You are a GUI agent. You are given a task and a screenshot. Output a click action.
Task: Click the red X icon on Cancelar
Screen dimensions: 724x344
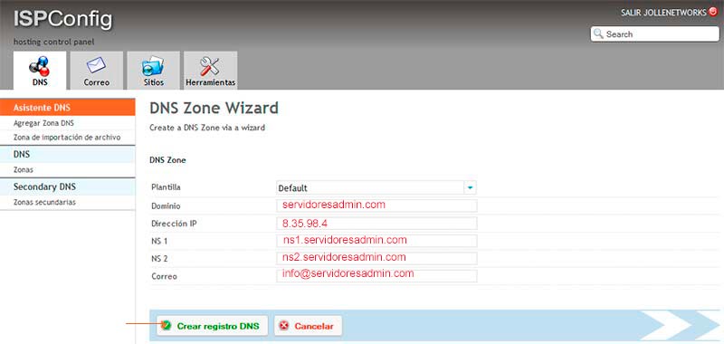pyautogui.click(x=284, y=326)
